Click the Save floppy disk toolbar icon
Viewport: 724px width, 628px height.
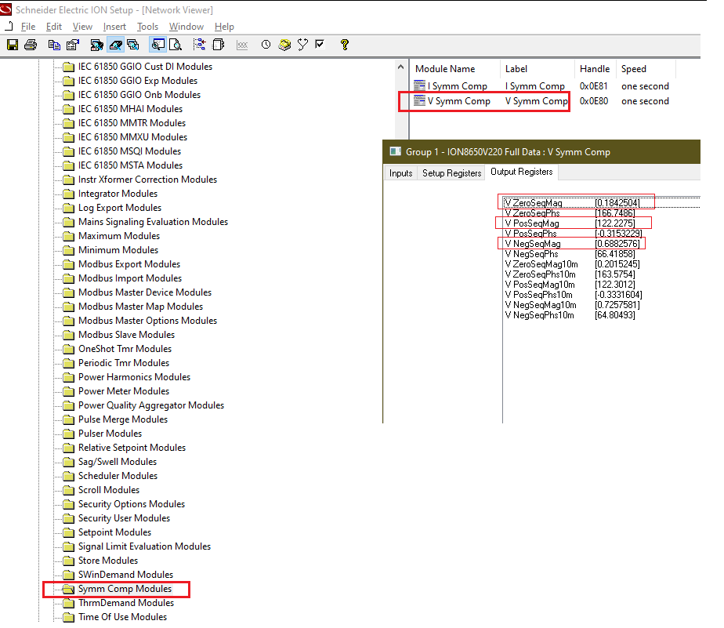(x=13, y=45)
